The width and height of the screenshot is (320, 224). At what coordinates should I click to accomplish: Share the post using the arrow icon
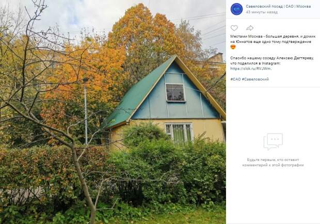click(250, 28)
